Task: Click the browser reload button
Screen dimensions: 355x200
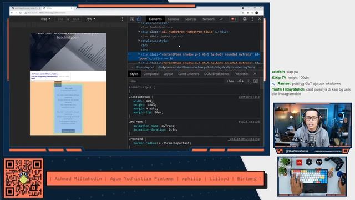Action: click(21, 13)
